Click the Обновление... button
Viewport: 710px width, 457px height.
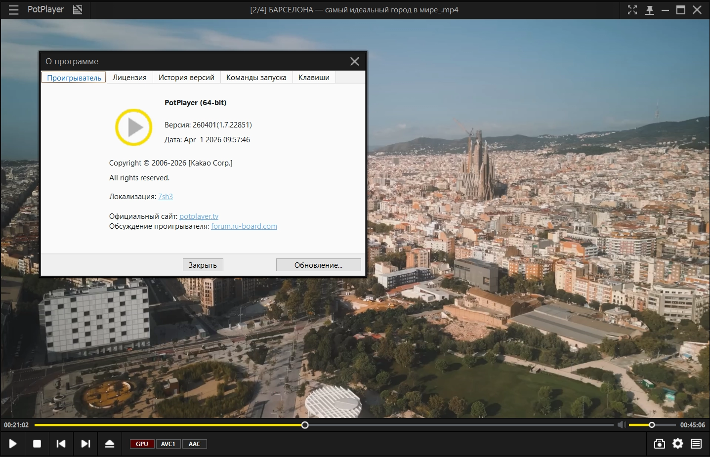pos(318,265)
